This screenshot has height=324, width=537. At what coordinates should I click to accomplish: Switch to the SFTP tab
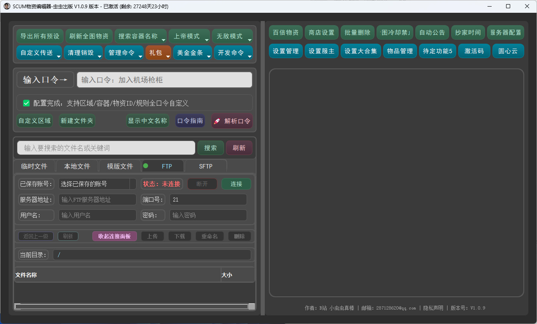206,166
